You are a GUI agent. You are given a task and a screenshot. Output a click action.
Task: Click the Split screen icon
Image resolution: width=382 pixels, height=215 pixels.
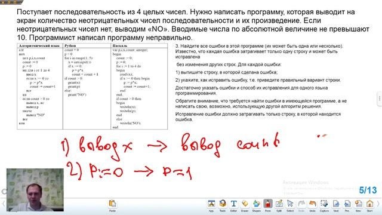279,205
